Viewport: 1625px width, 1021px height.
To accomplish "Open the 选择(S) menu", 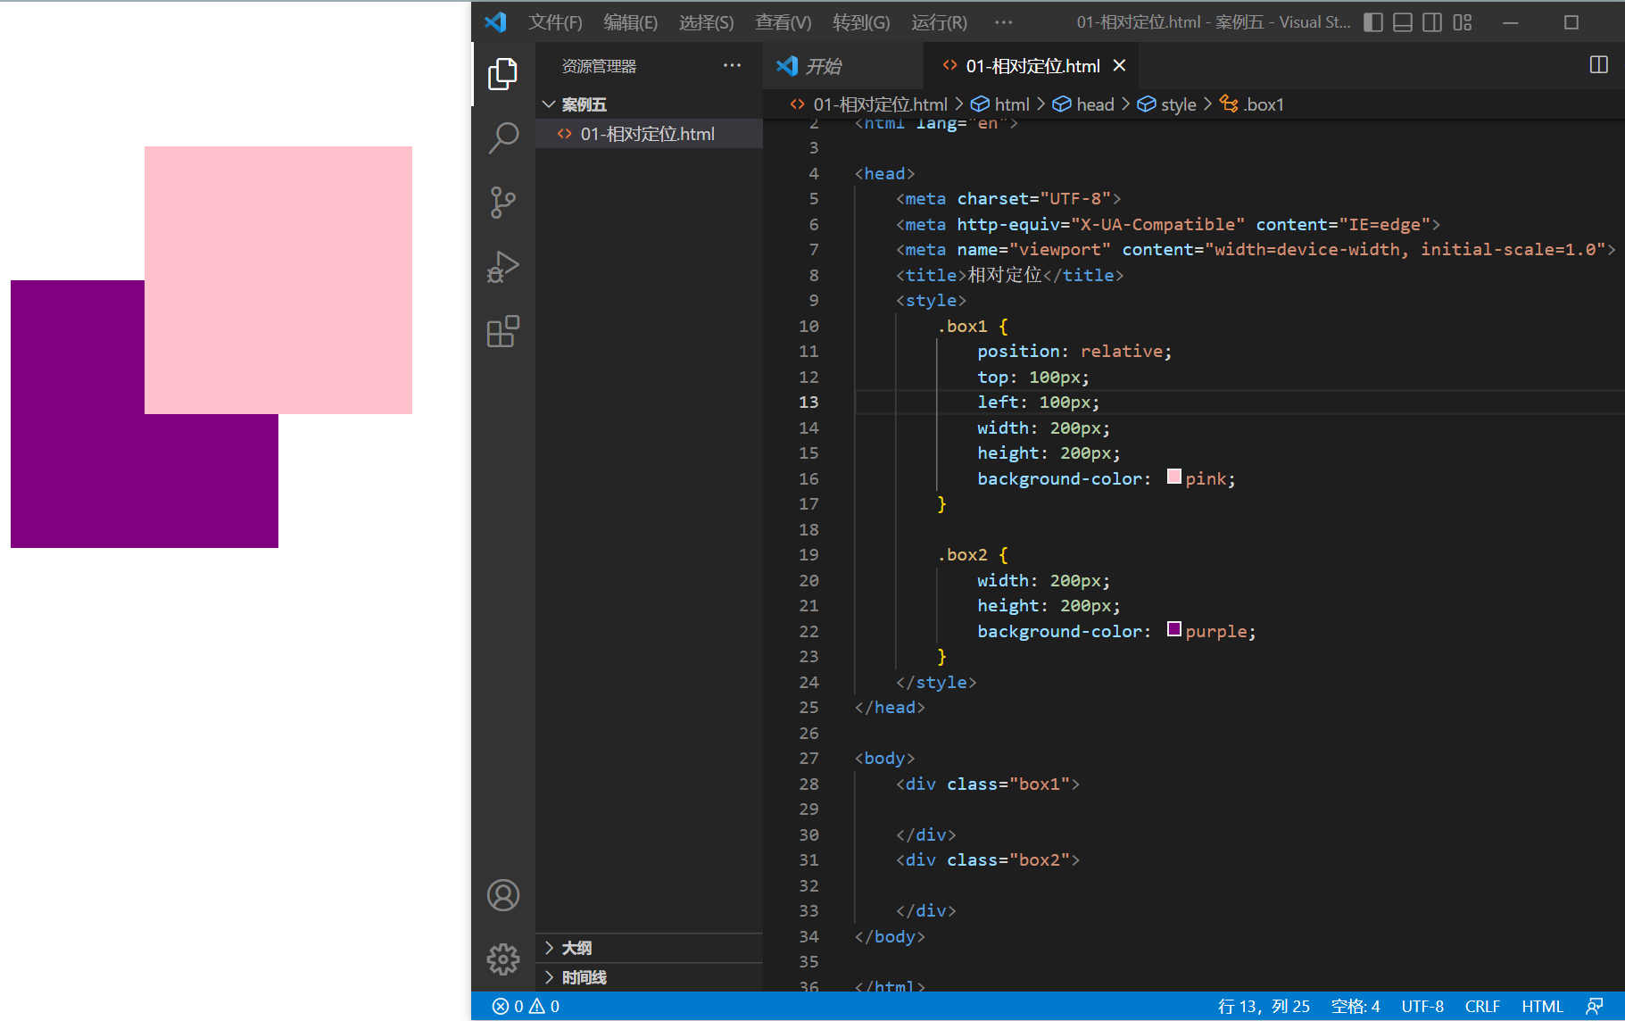I will tap(706, 22).
